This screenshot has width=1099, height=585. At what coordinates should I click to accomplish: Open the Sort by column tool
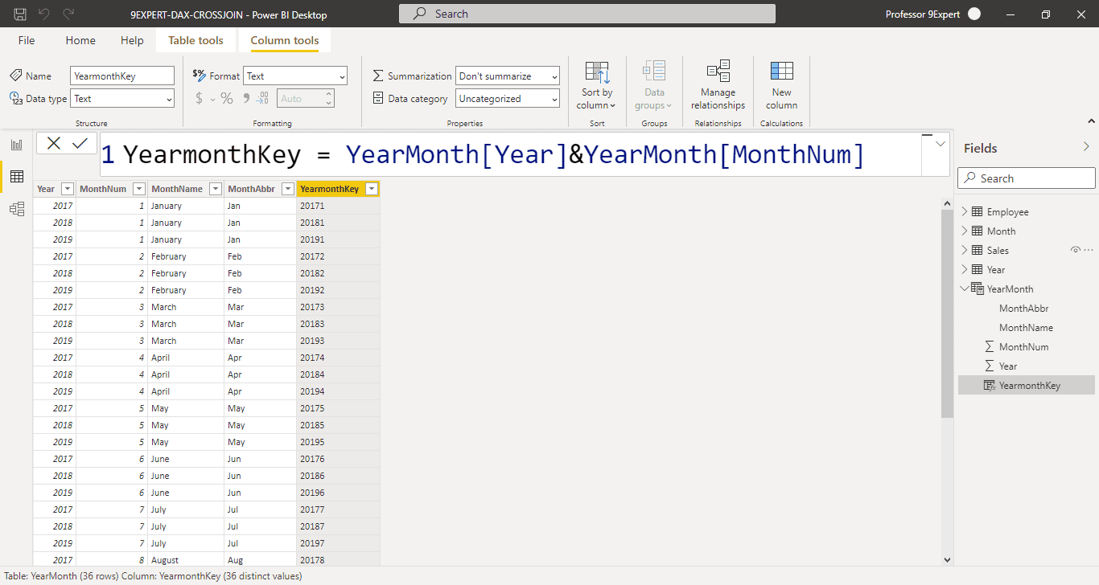pyautogui.click(x=596, y=84)
